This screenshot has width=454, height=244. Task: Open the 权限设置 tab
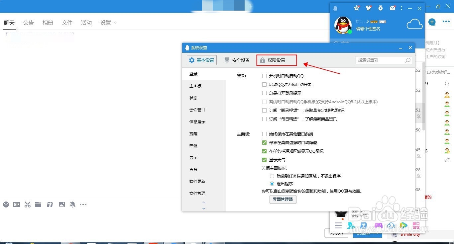point(277,60)
